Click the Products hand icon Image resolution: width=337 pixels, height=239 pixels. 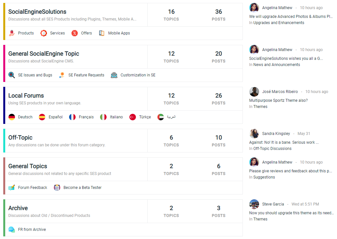(12, 33)
